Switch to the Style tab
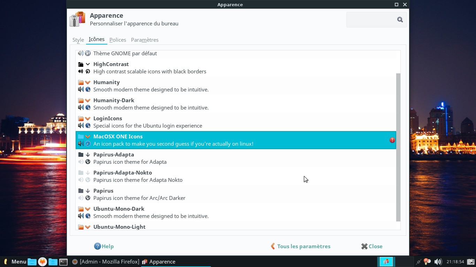 click(x=78, y=40)
